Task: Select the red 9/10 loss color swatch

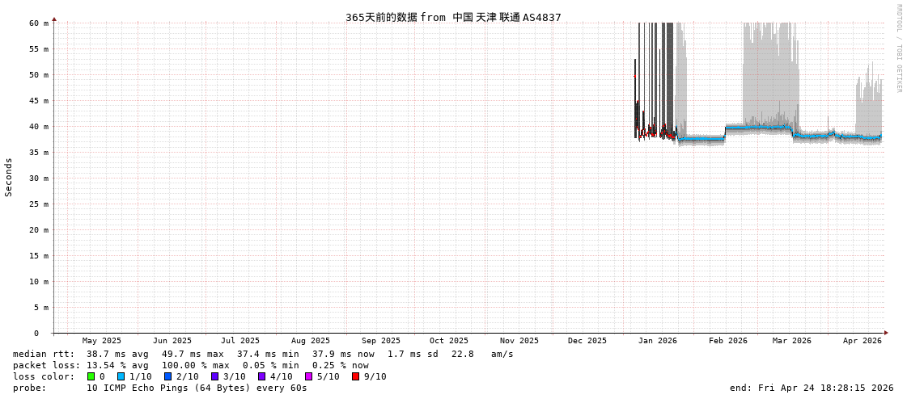Action: 355,376
